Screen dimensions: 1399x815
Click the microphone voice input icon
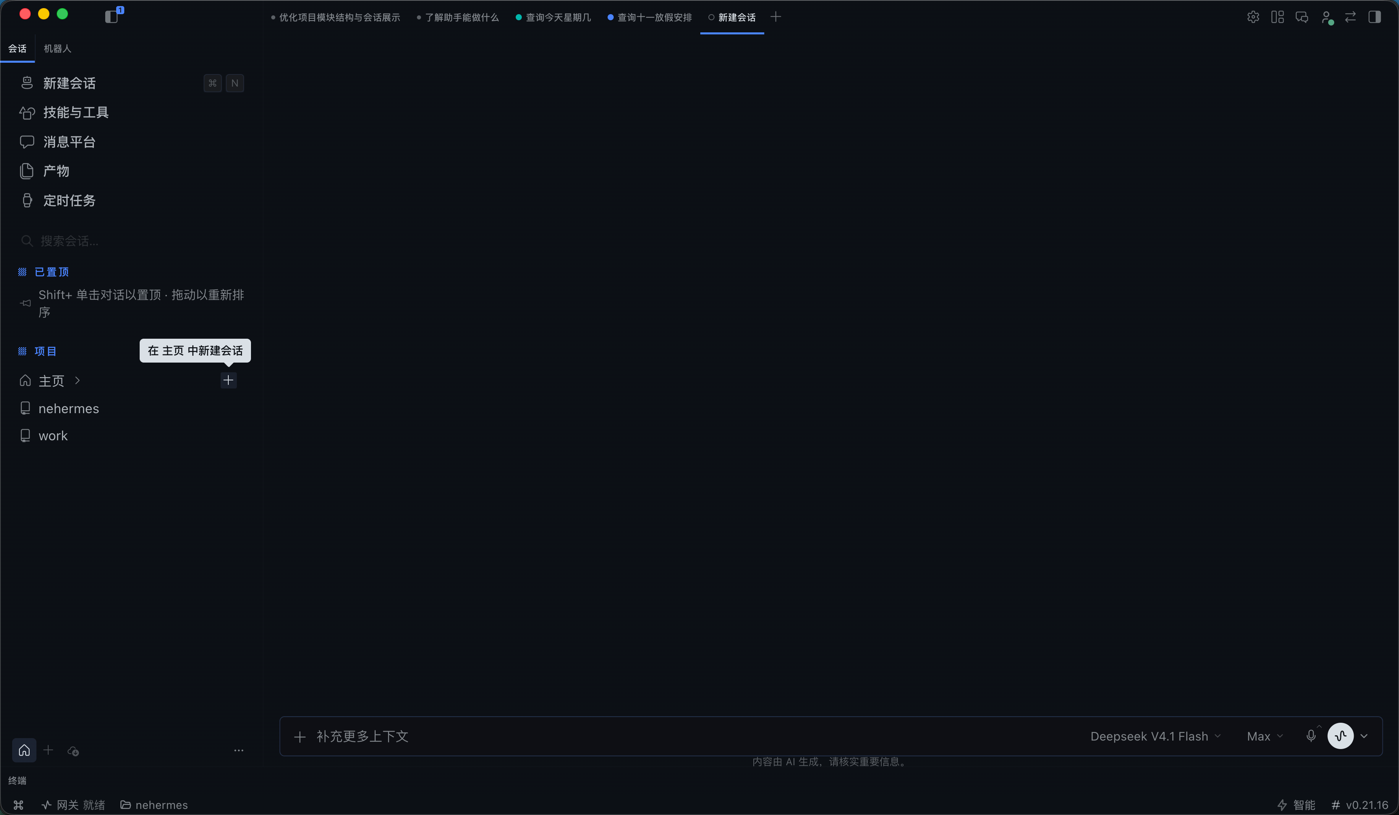click(1311, 736)
